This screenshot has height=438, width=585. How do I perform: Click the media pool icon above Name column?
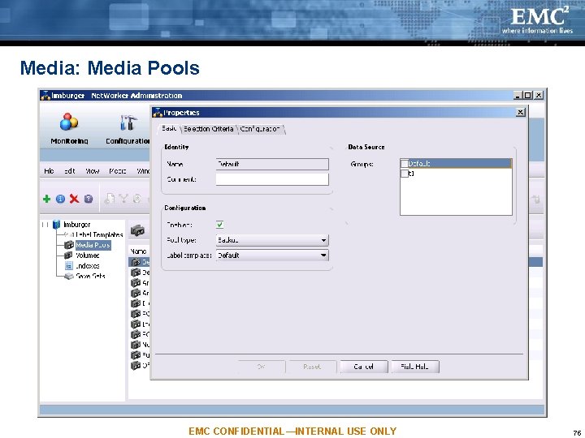137,231
